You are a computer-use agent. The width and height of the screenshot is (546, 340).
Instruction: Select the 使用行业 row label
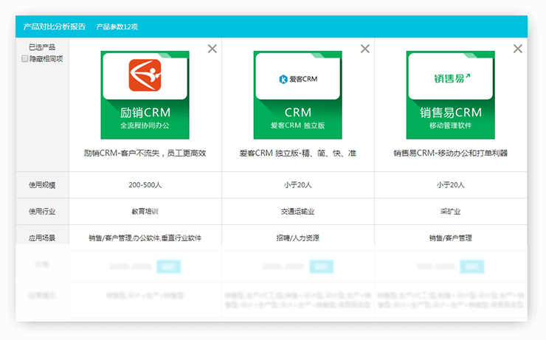(42, 212)
